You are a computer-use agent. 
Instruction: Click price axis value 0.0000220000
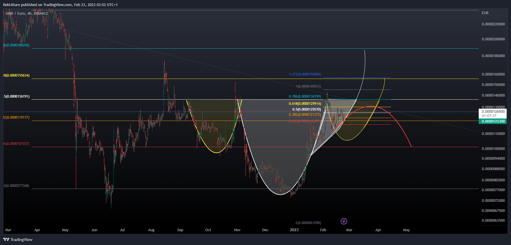(493, 24)
